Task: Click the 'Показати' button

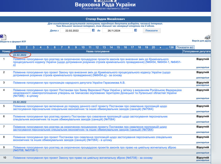Action: 152,30
